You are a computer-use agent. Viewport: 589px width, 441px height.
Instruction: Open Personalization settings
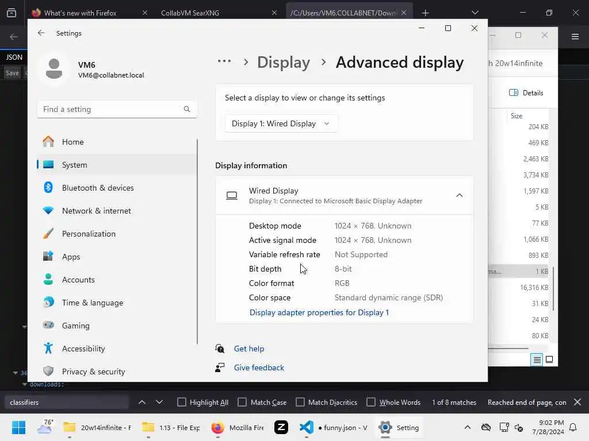point(117,234)
